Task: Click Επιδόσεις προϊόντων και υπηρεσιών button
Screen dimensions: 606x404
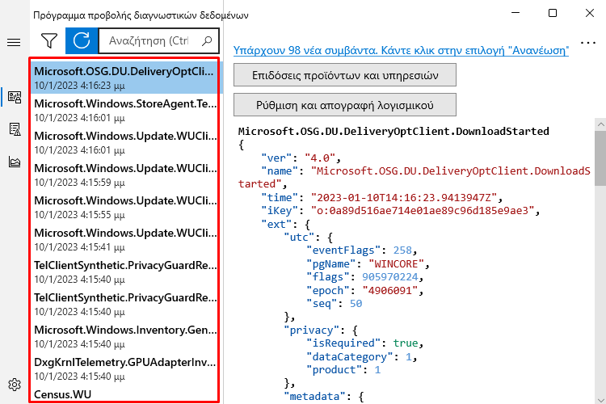Action: point(345,75)
